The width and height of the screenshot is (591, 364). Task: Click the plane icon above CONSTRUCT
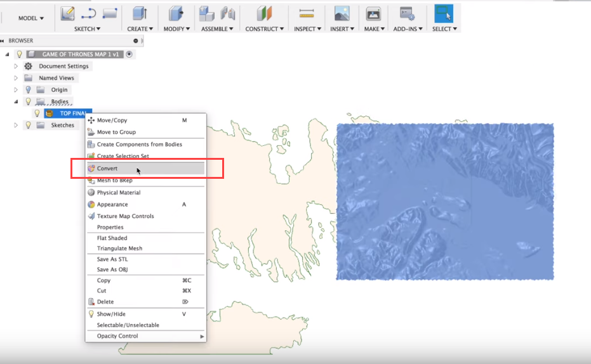point(264,13)
